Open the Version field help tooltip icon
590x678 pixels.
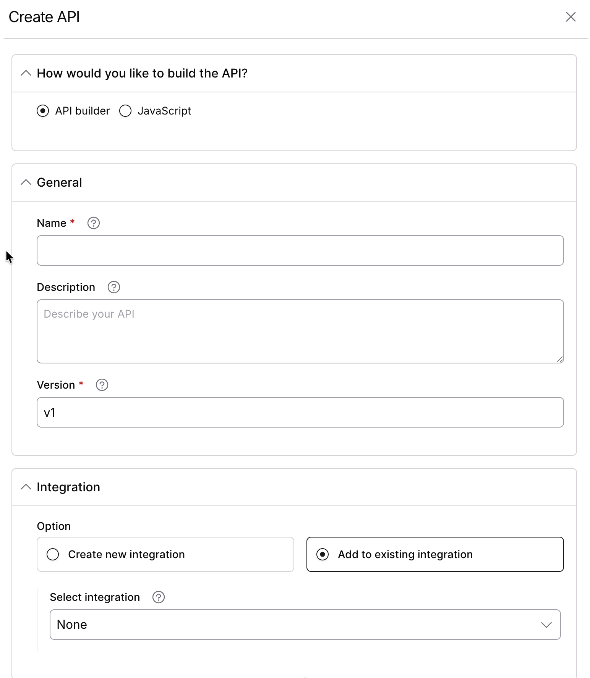[x=102, y=385]
